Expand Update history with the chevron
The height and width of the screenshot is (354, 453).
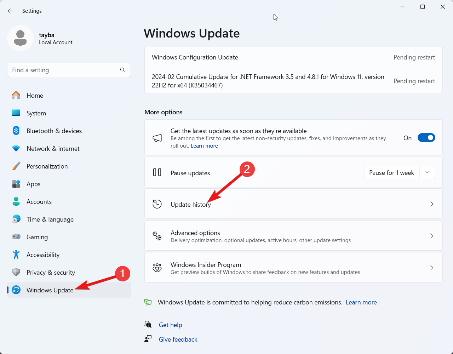(x=431, y=204)
